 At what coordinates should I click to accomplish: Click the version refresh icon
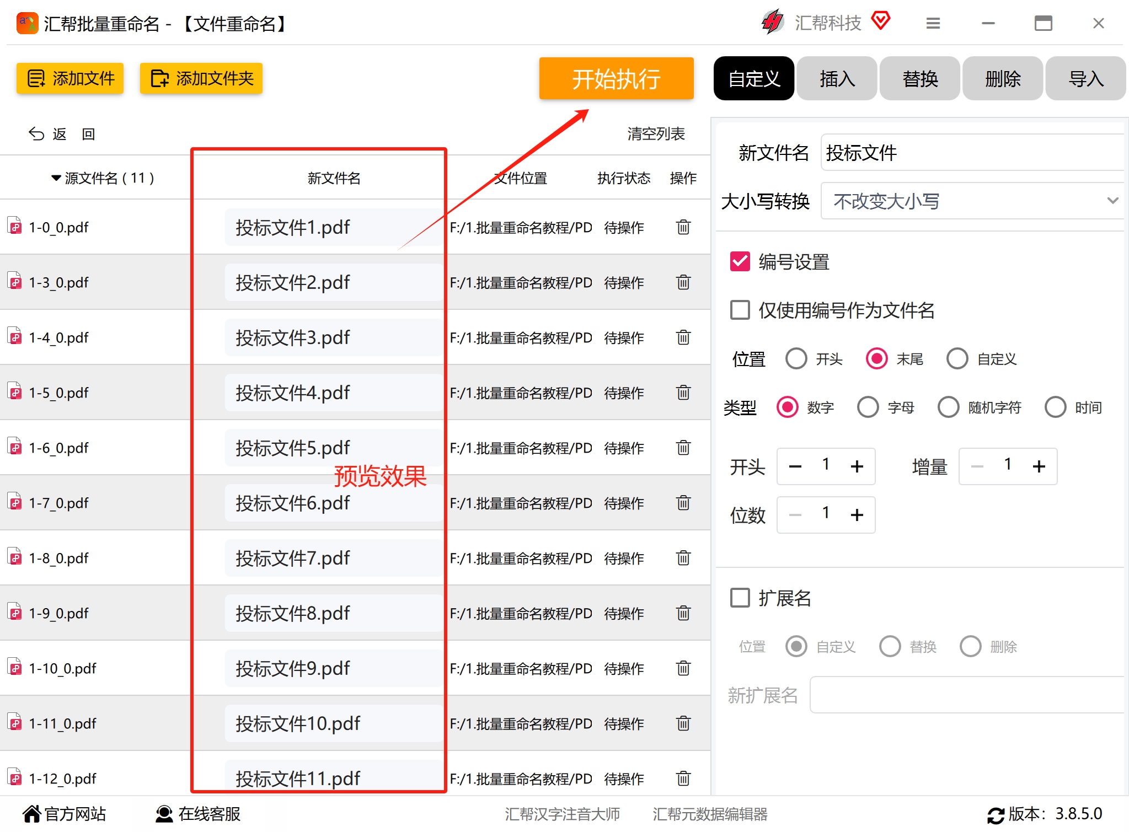pos(996,815)
